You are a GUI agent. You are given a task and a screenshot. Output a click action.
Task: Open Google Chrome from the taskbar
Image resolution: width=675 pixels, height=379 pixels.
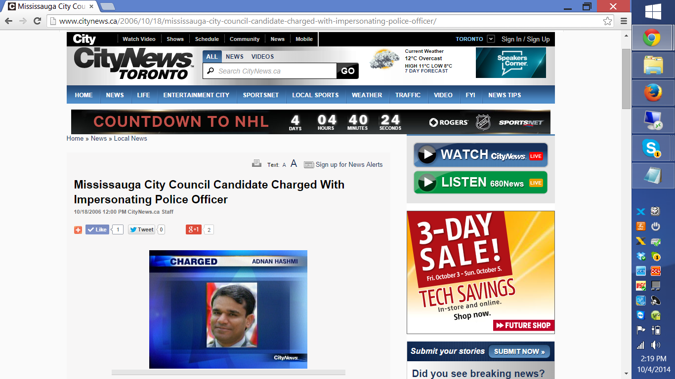tap(652, 38)
